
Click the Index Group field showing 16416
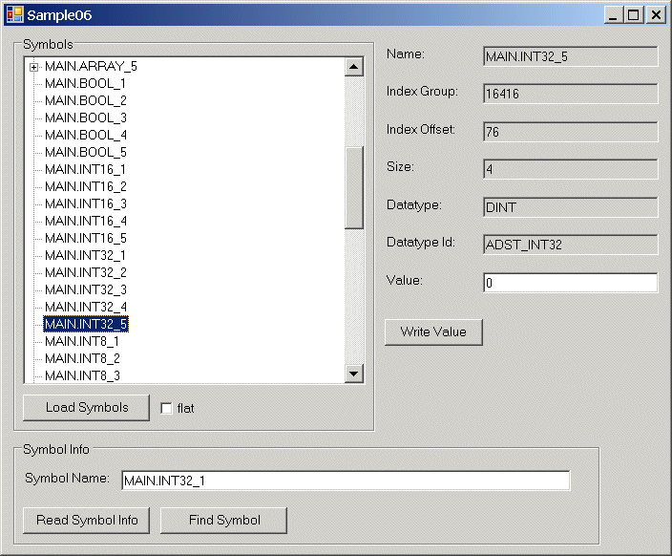tap(571, 94)
